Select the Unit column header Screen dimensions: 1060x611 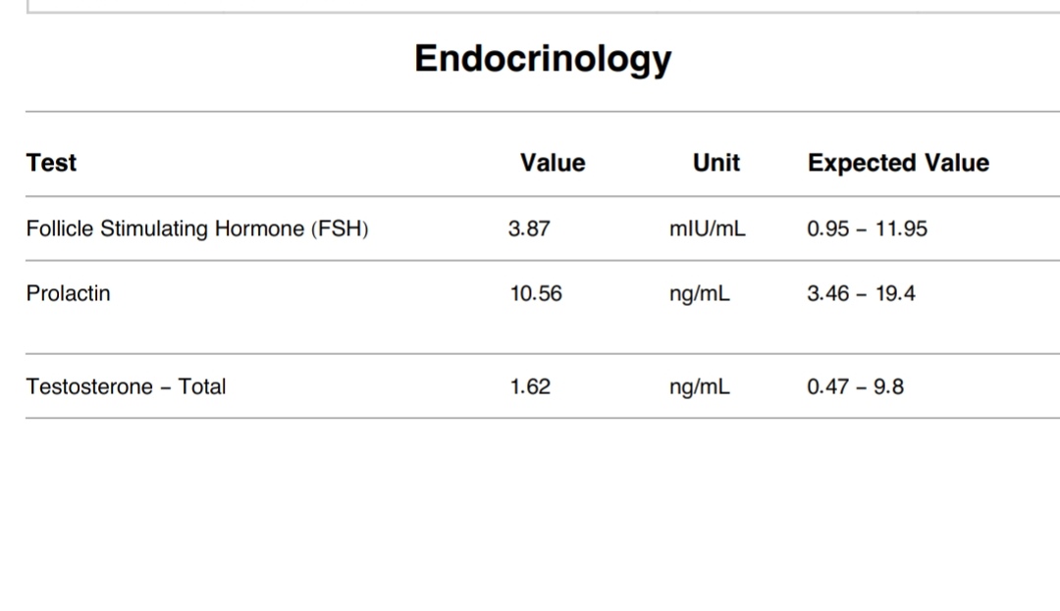(715, 163)
